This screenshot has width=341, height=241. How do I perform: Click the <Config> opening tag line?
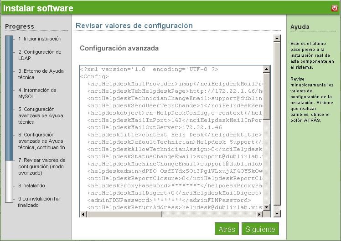pos(94,76)
